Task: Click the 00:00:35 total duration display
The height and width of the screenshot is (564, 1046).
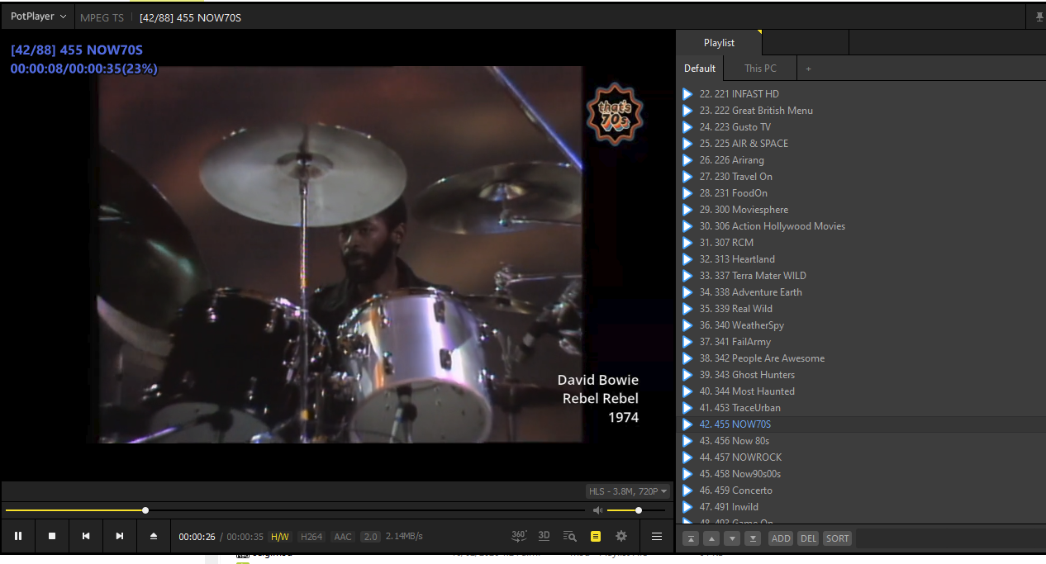Action: point(245,537)
